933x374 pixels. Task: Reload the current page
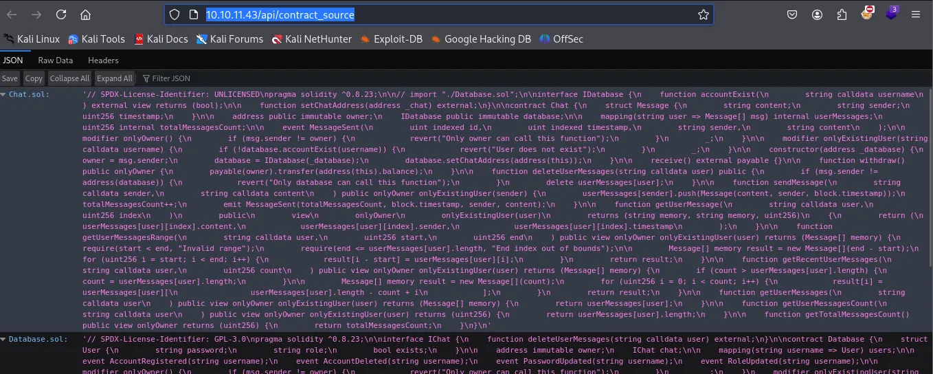(61, 14)
